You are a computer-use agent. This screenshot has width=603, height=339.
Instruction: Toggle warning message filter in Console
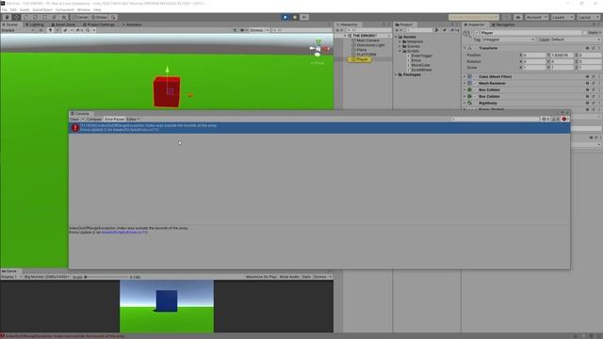point(556,120)
